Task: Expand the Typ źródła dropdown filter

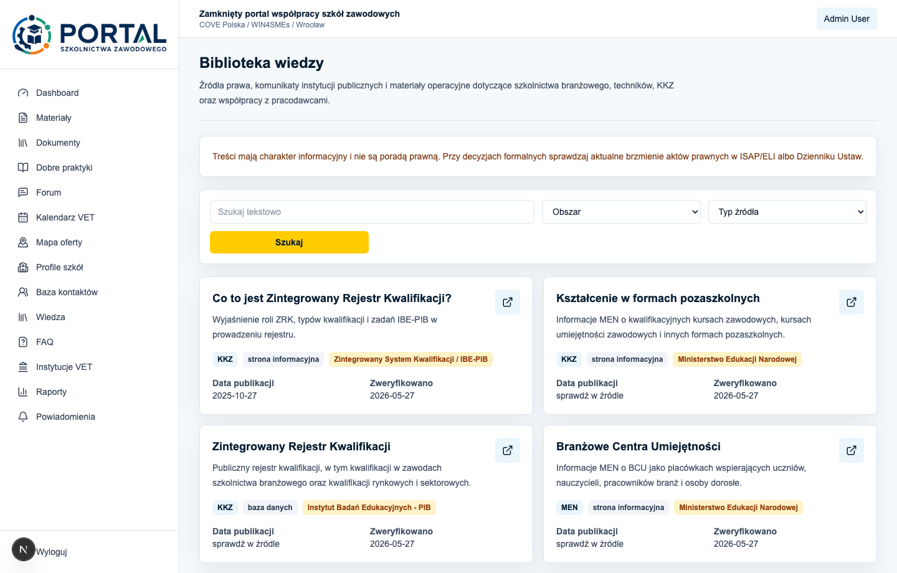Action: 787,212
